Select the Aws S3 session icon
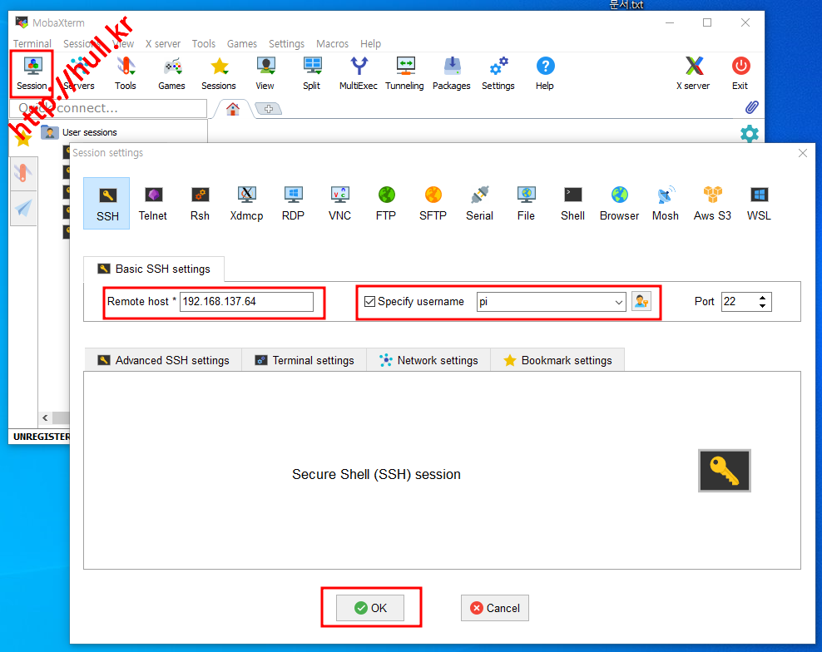This screenshot has height=652, width=822. (712, 203)
